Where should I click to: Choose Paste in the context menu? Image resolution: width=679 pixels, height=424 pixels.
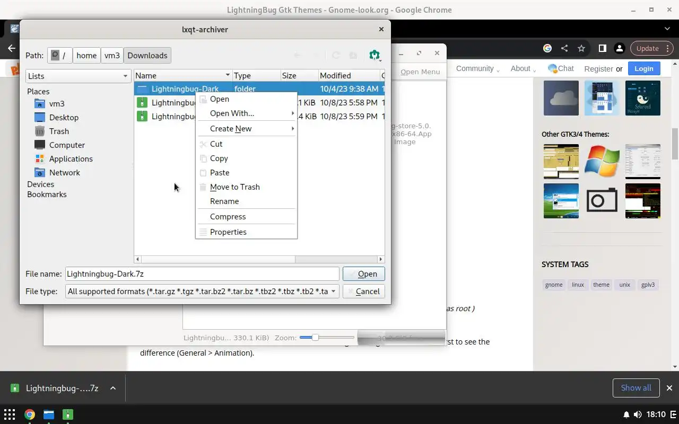tap(246, 172)
